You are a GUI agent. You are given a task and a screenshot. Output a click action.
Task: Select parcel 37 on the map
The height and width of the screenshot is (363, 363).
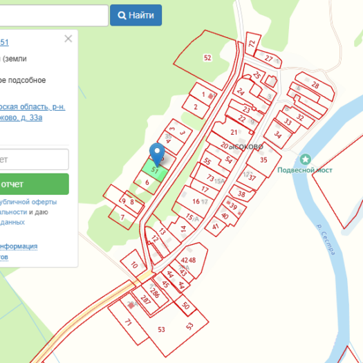pos(252,178)
